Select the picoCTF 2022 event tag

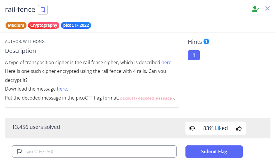pyautogui.click(x=76, y=25)
